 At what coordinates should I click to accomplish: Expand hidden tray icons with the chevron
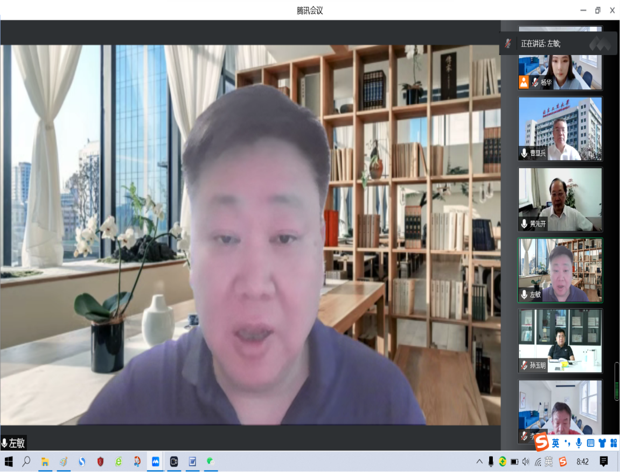(x=479, y=462)
